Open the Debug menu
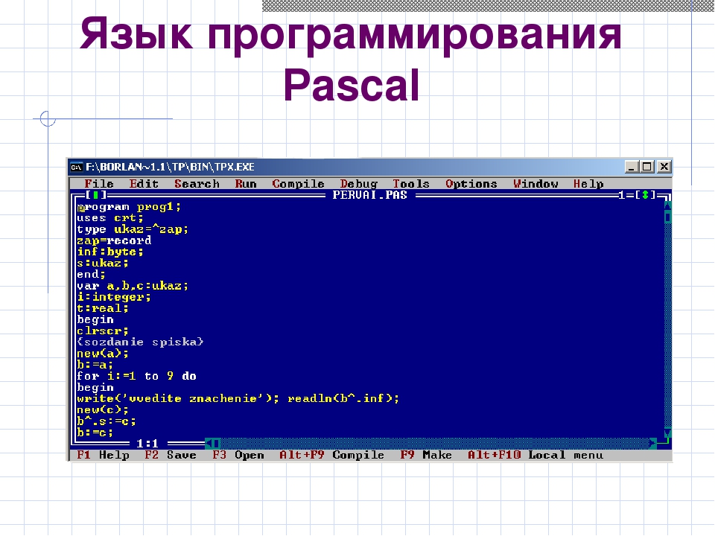Image resolution: width=715 pixels, height=536 pixels. (359, 184)
